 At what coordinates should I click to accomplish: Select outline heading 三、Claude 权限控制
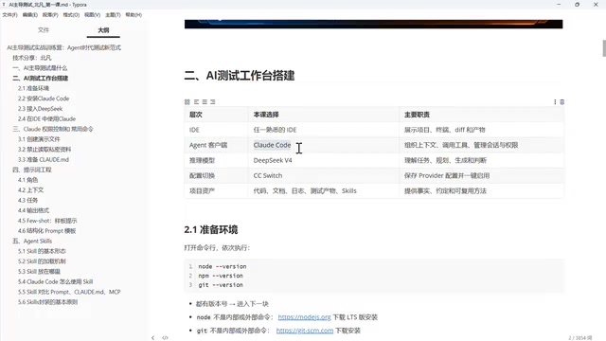53,129
